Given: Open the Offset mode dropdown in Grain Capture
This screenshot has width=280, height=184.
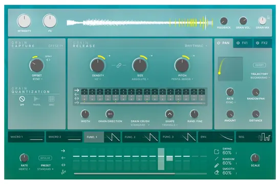Looking at the screenshot, I should (55, 46).
